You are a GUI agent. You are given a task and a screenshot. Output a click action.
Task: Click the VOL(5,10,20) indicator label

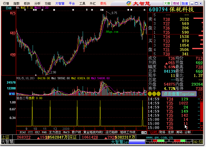tap(25, 78)
